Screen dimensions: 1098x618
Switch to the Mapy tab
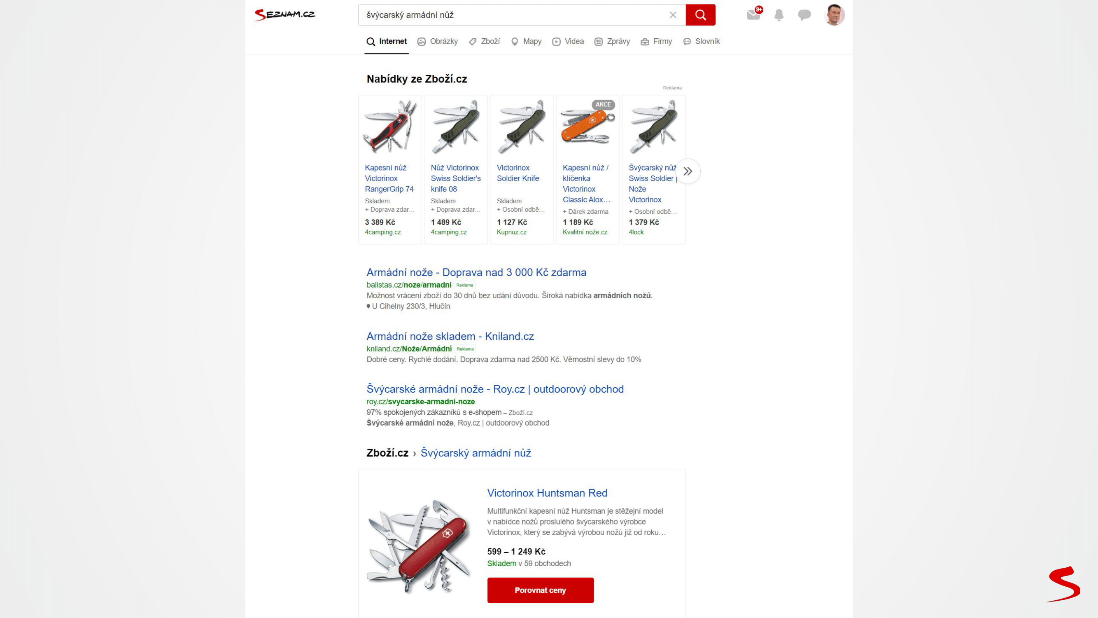[x=527, y=41]
